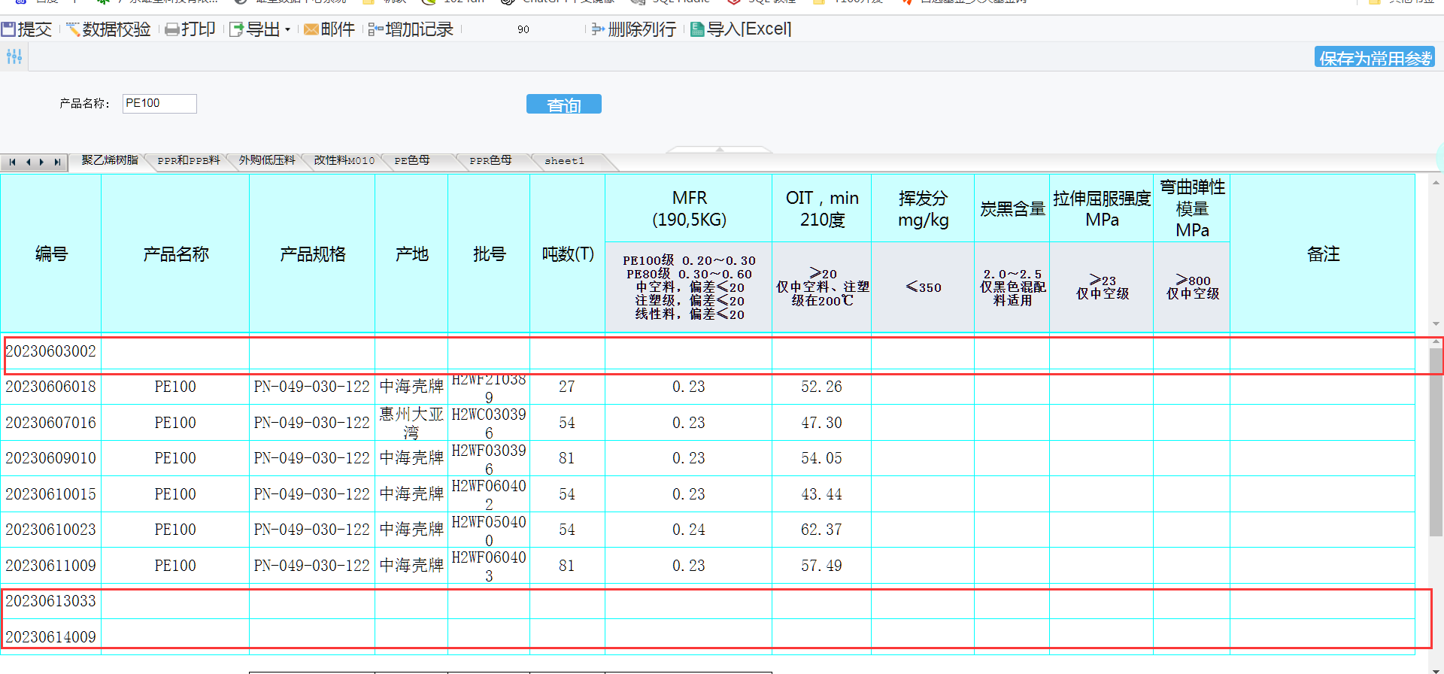
Task: Send report via 邮件 mail button
Action: 329,29
